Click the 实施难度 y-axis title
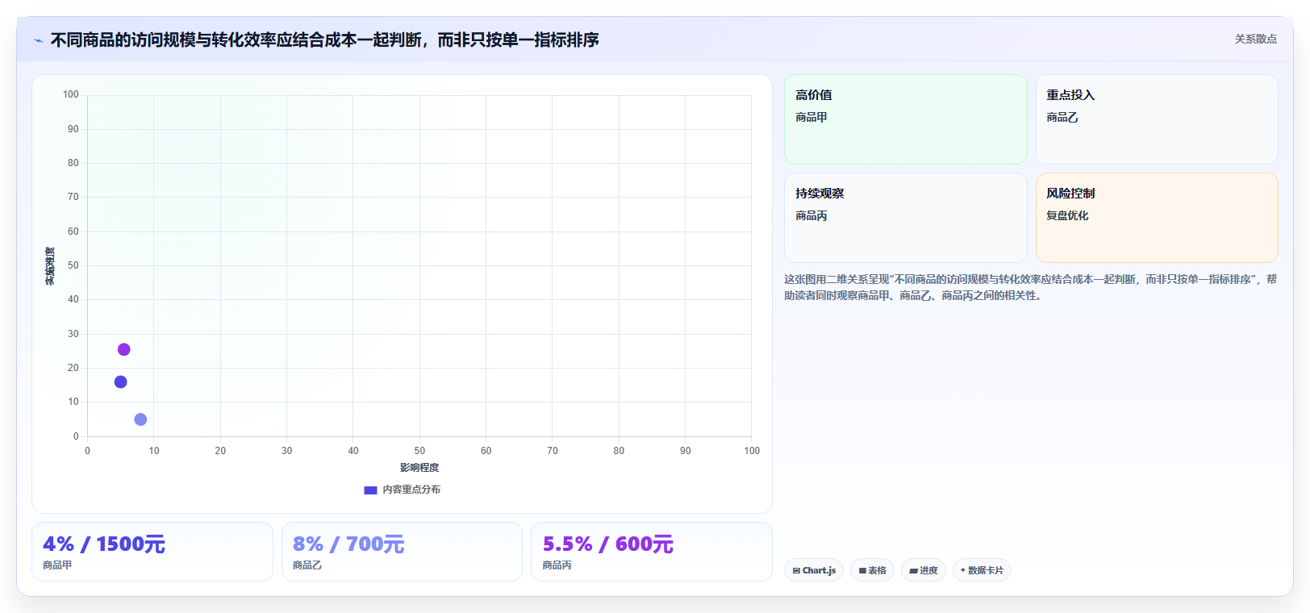The image size is (1310, 613). click(50, 266)
